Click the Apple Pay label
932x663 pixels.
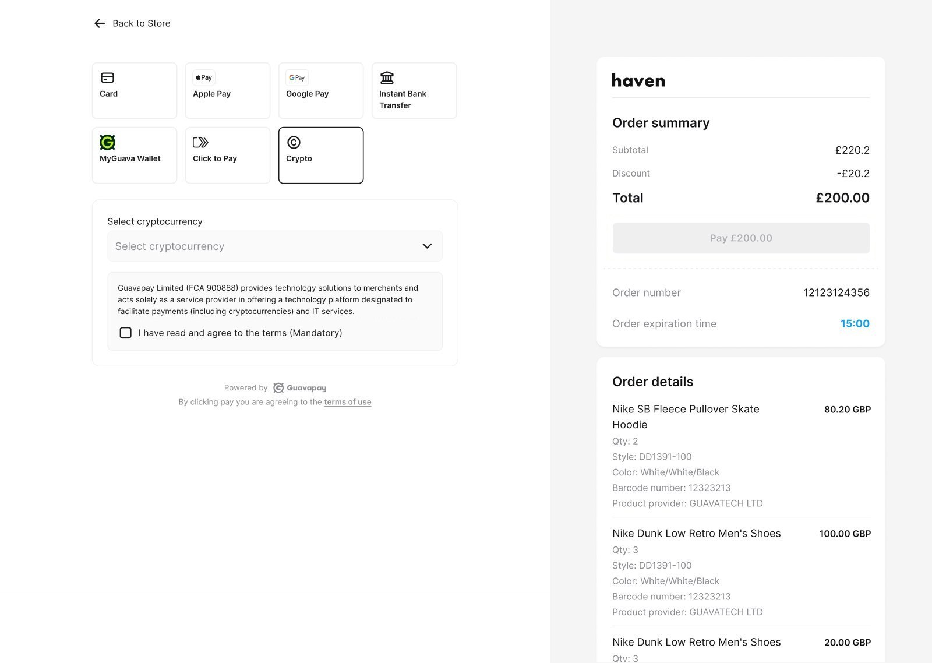(x=211, y=94)
